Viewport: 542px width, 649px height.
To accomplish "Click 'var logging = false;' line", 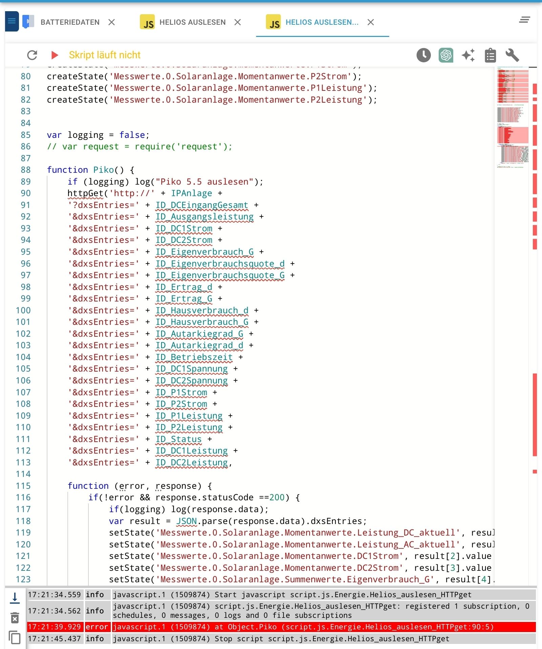I will coord(98,135).
